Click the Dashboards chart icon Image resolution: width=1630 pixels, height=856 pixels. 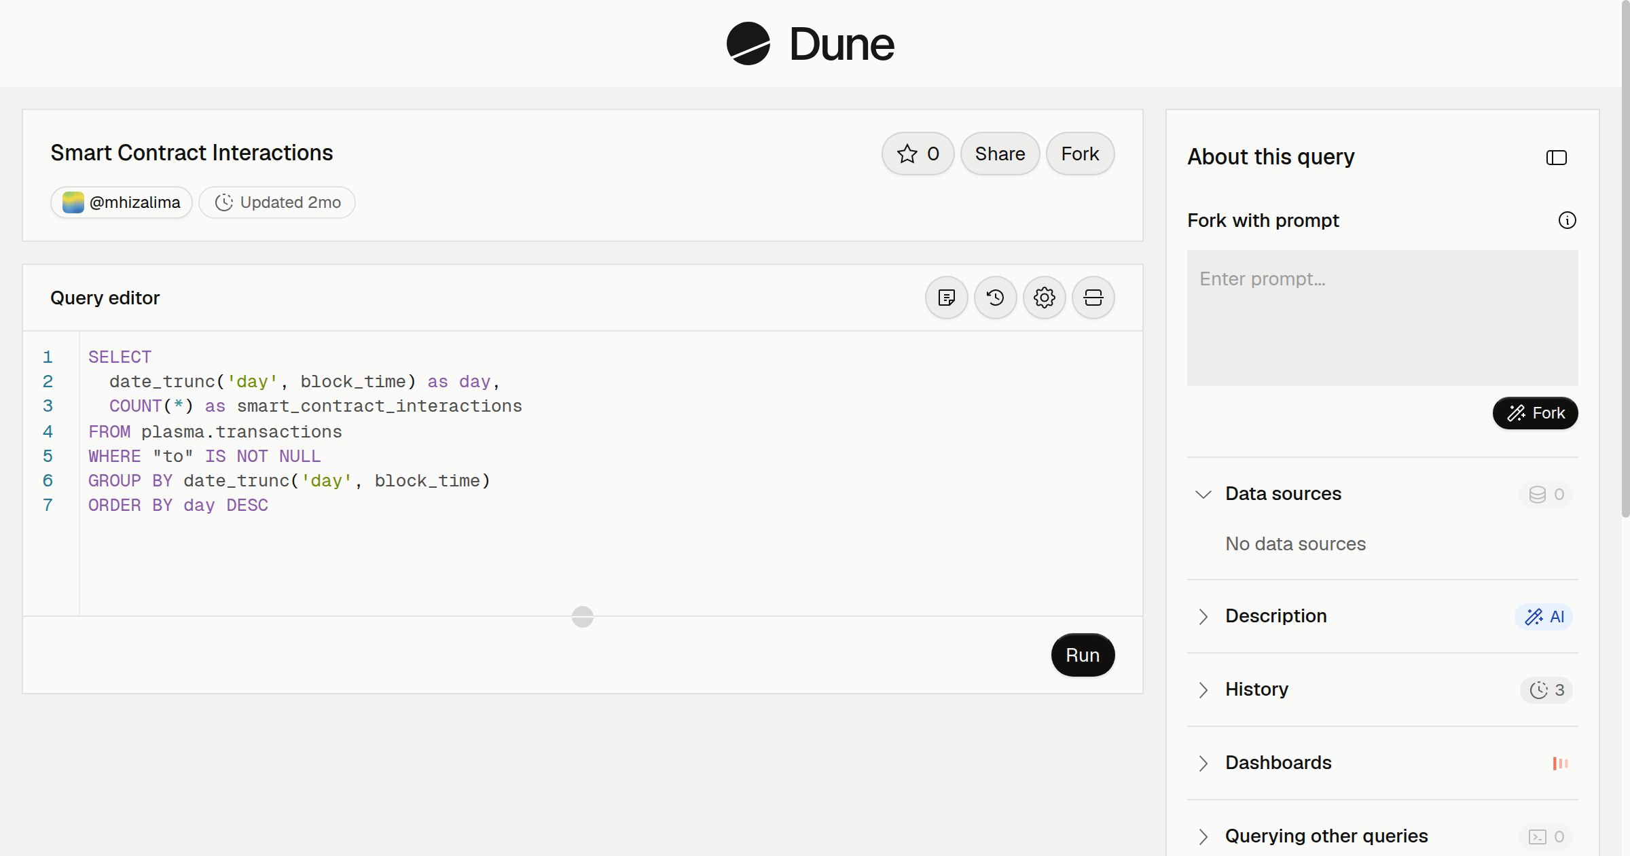click(x=1560, y=763)
